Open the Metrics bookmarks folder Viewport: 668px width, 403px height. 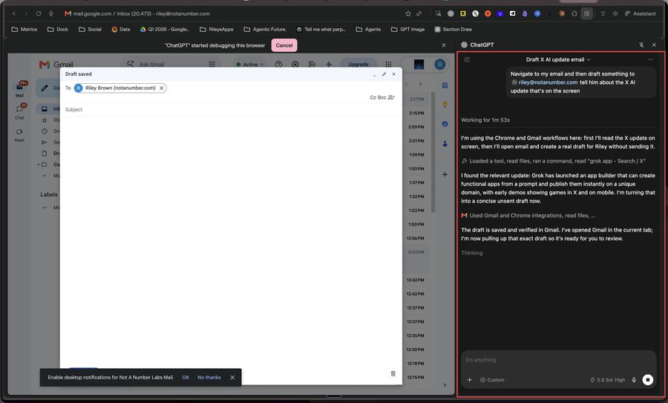24,30
